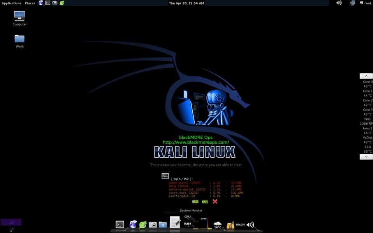Select the Work folder on desktop
This screenshot has height=233, width=373.
tap(19, 42)
